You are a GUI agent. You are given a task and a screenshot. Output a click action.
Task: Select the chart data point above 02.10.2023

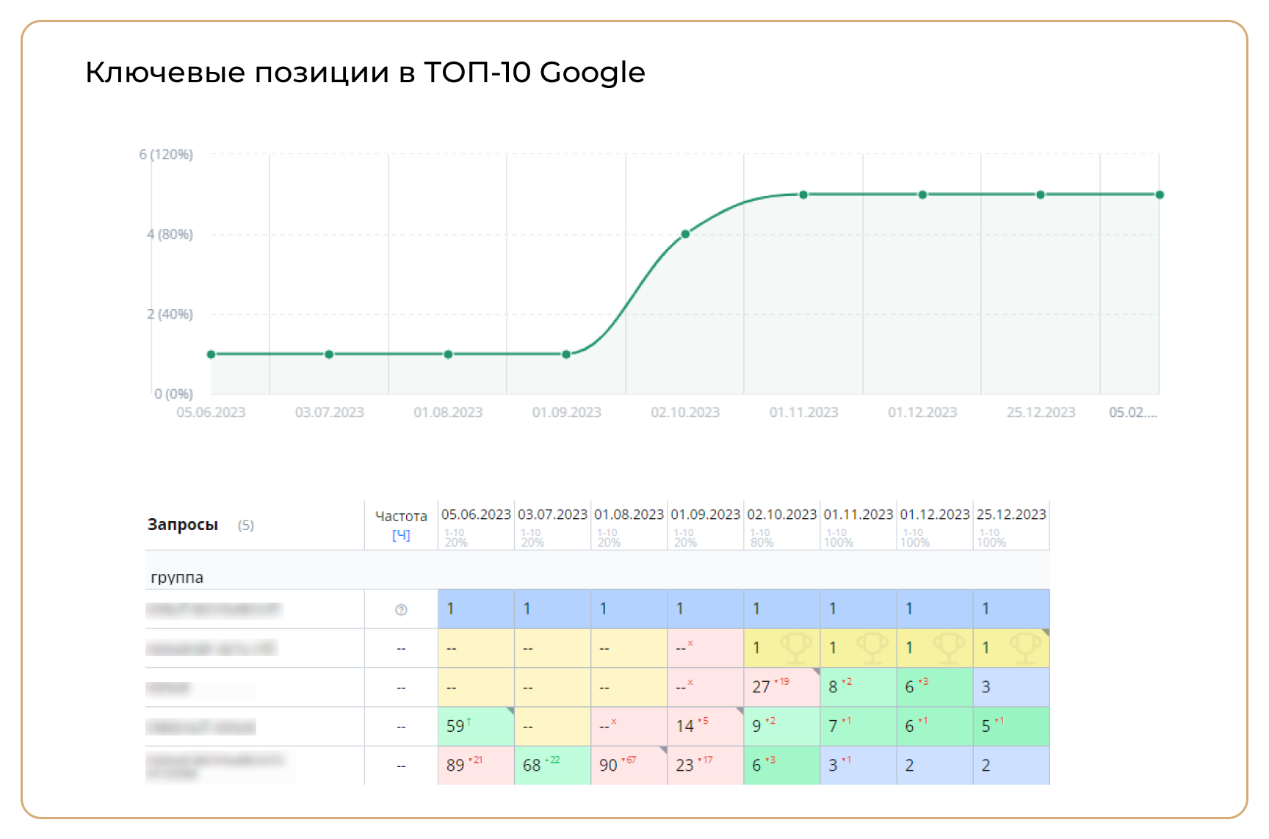click(x=685, y=234)
